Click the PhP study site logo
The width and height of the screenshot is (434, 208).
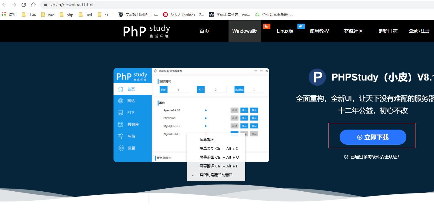point(147,31)
